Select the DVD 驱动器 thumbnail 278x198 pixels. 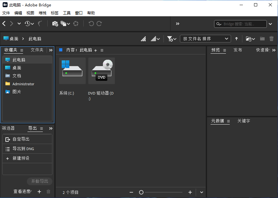pyautogui.click(x=101, y=71)
